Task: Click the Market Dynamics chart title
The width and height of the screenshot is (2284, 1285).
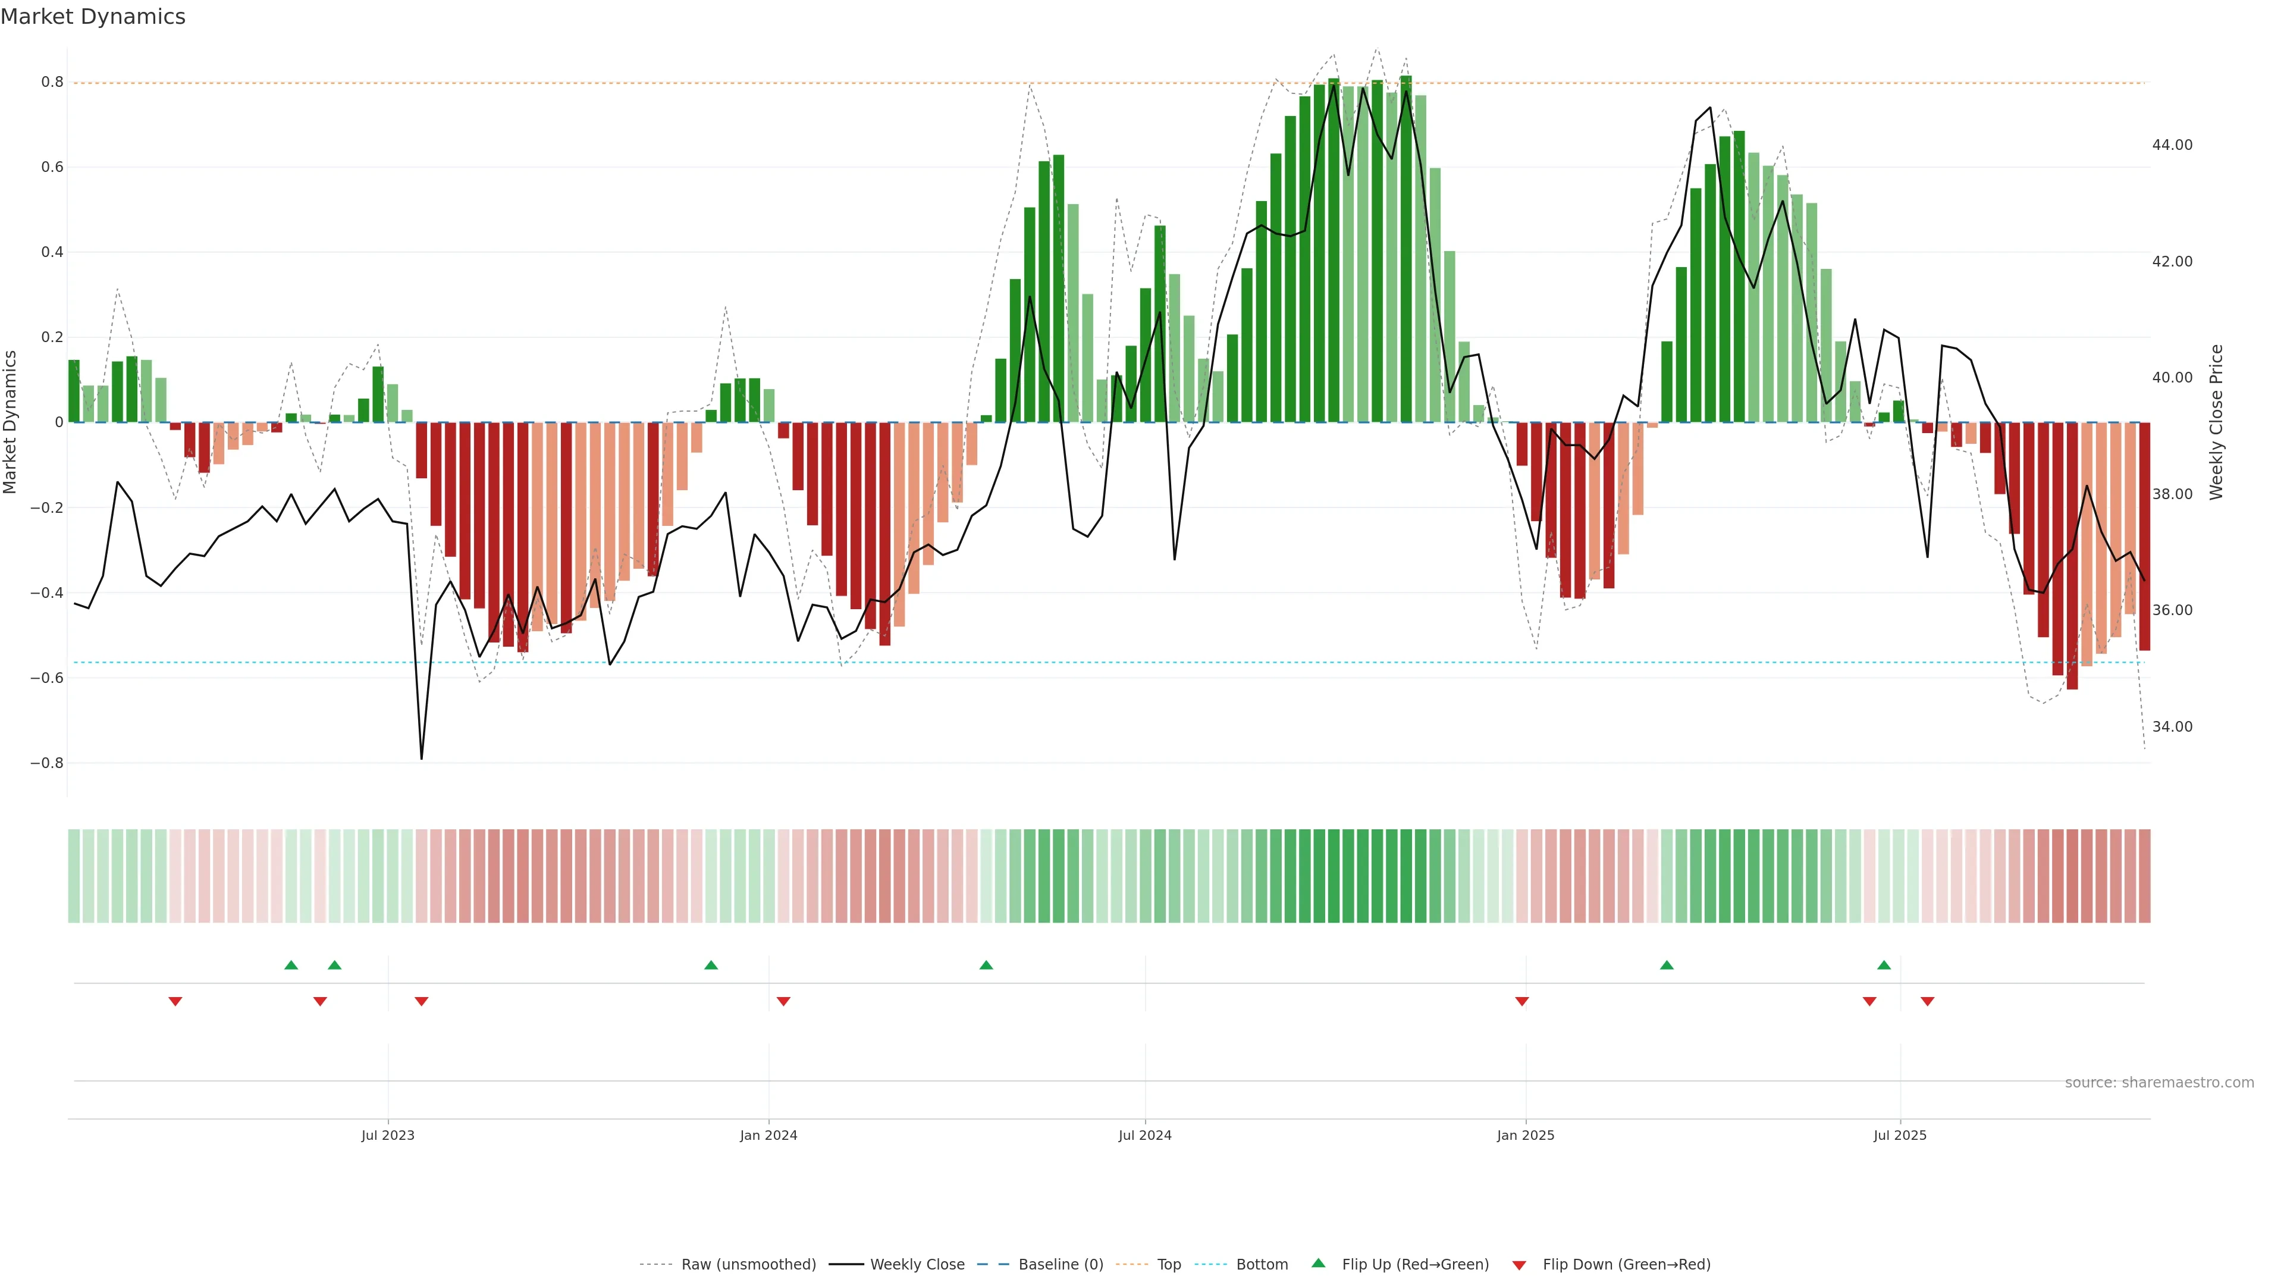Action: (x=93, y=17)
